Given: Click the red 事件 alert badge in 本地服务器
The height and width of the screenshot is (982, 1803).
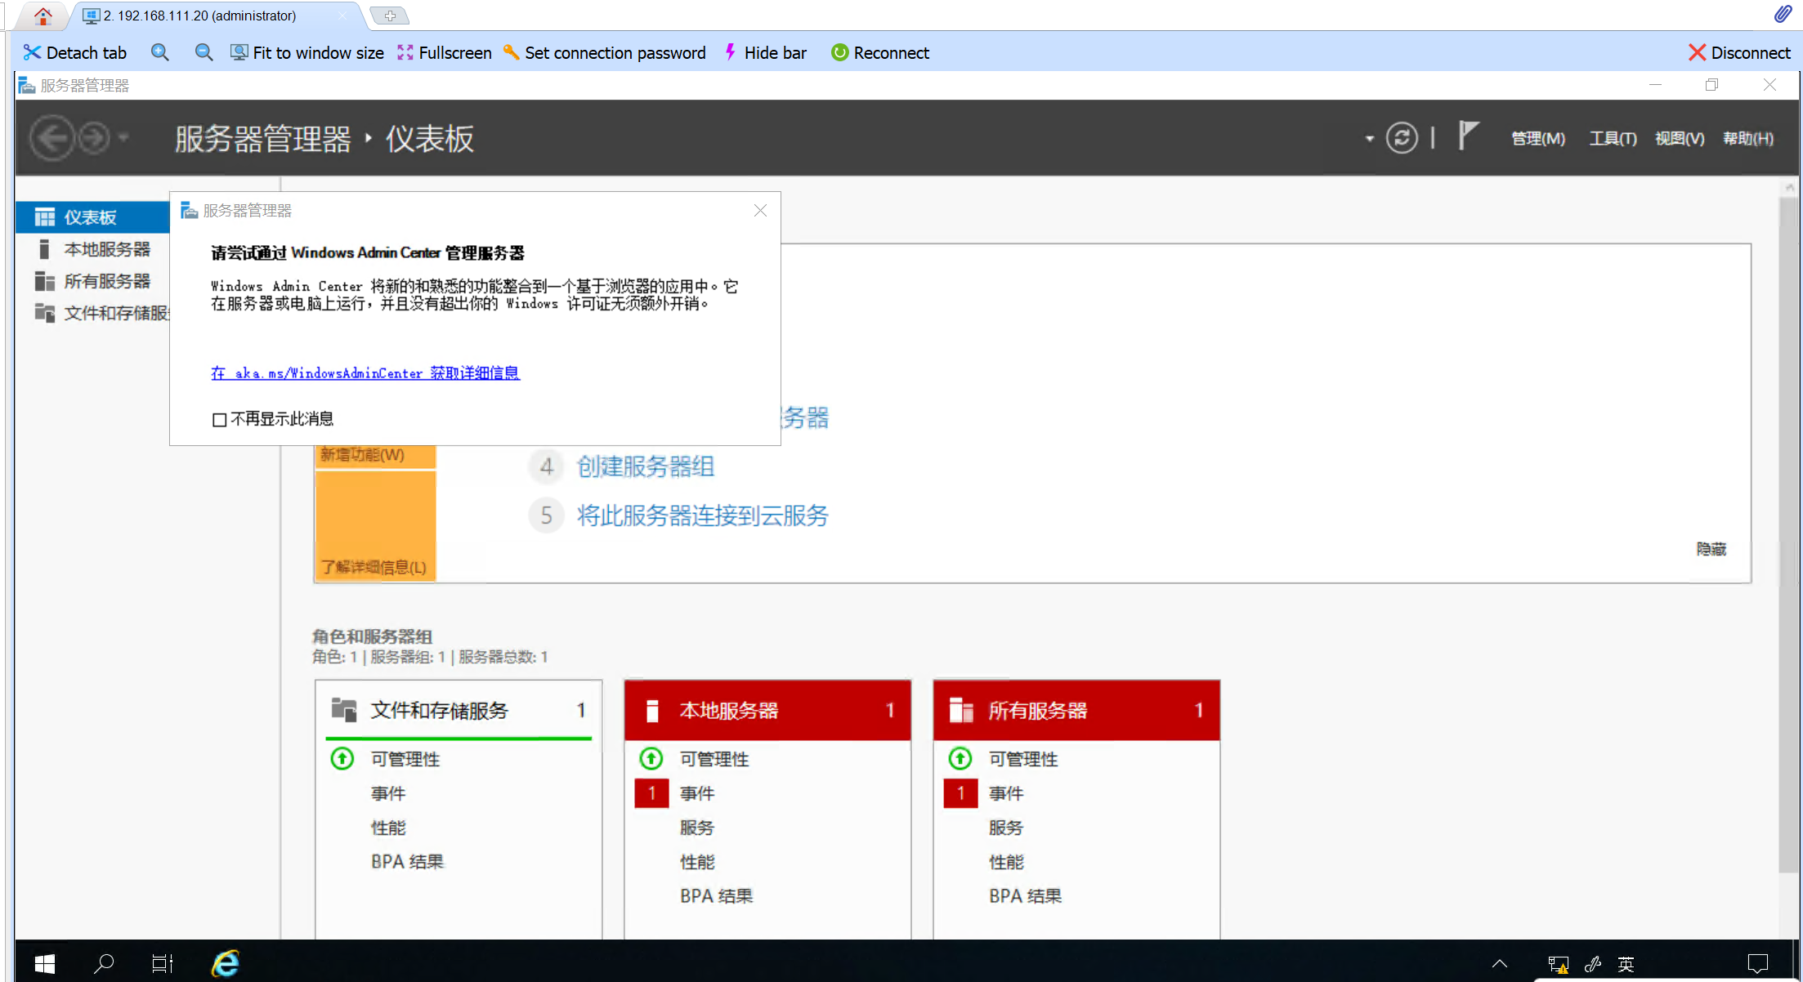Looking at the screenshot, I should pyautogui.click(x=651, y=793).
